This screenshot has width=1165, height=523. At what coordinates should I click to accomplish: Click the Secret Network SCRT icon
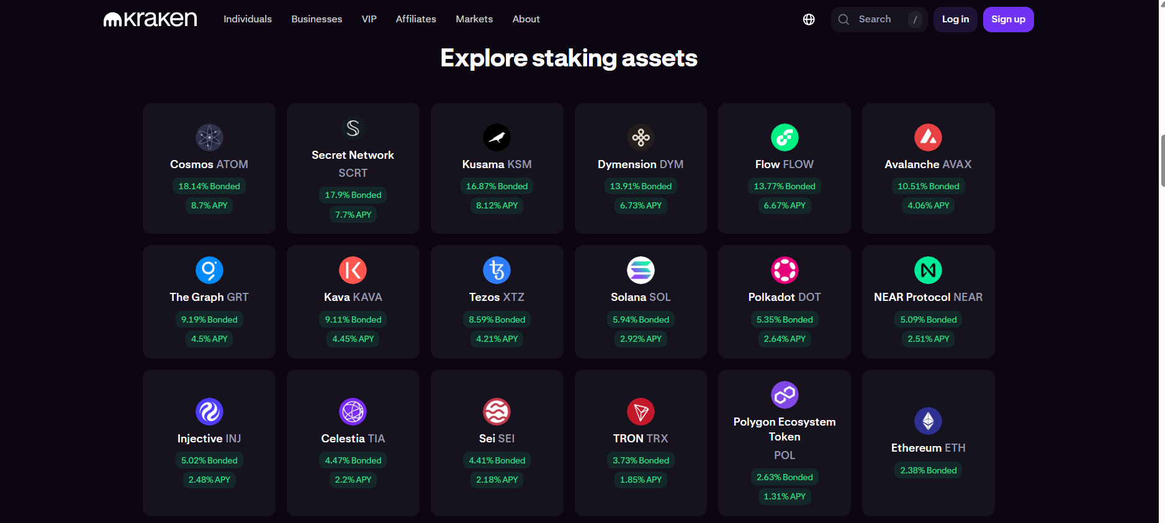pos(353,128)
